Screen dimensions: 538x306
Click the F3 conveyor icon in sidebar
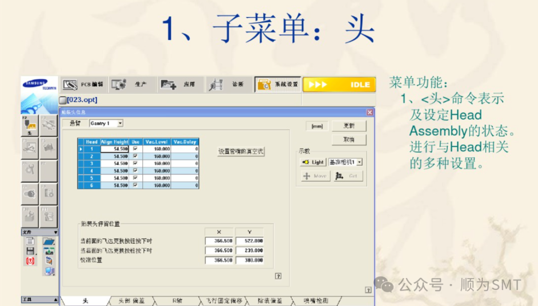48,126
